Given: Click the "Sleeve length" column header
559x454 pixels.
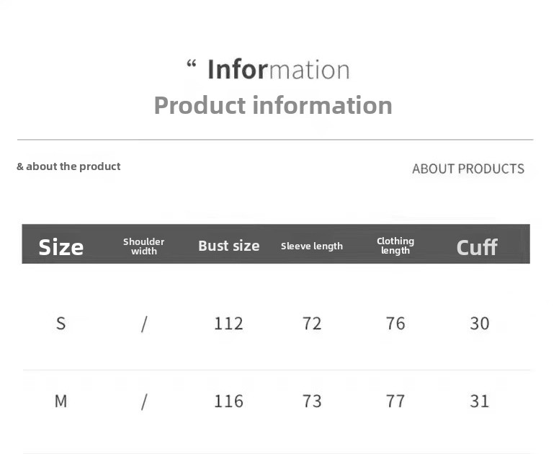Looking at the screenshot, I should pyautogui.click(x=312, y=246).
